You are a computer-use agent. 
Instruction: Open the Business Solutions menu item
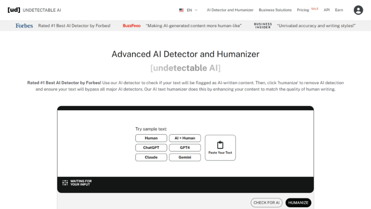click(x=275, y=10)
